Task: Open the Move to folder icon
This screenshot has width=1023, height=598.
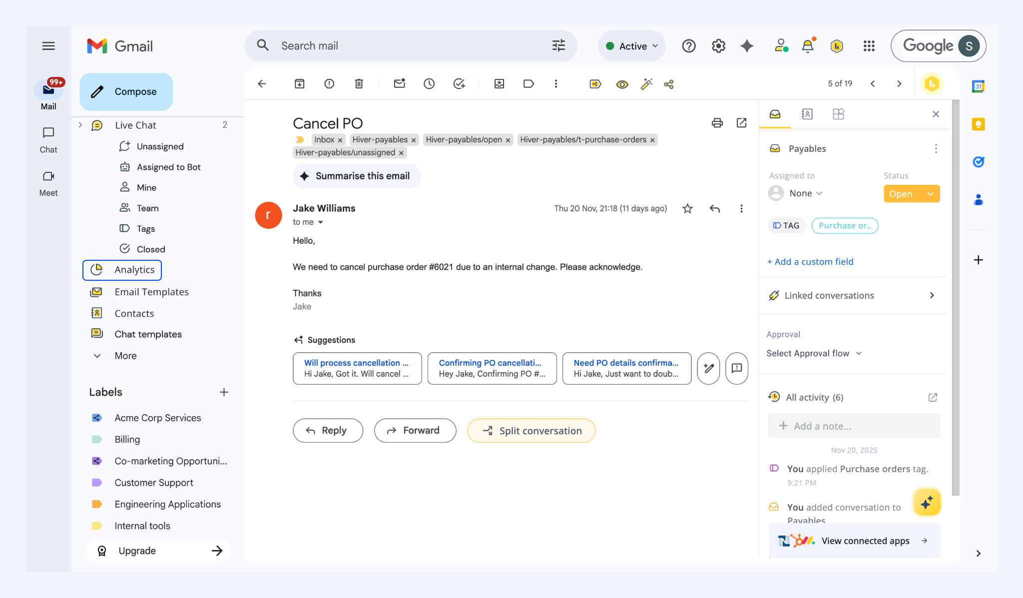Action: pyautogui.click(x=499, y=84)
